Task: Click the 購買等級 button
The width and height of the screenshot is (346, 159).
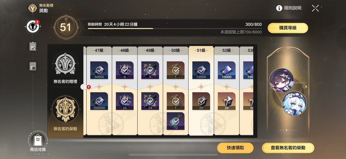Action: [x=288, y=28]
